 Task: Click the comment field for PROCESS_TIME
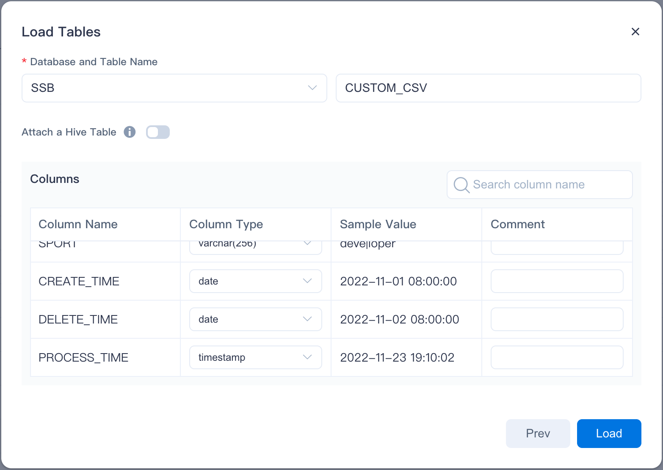pos(557,357)
